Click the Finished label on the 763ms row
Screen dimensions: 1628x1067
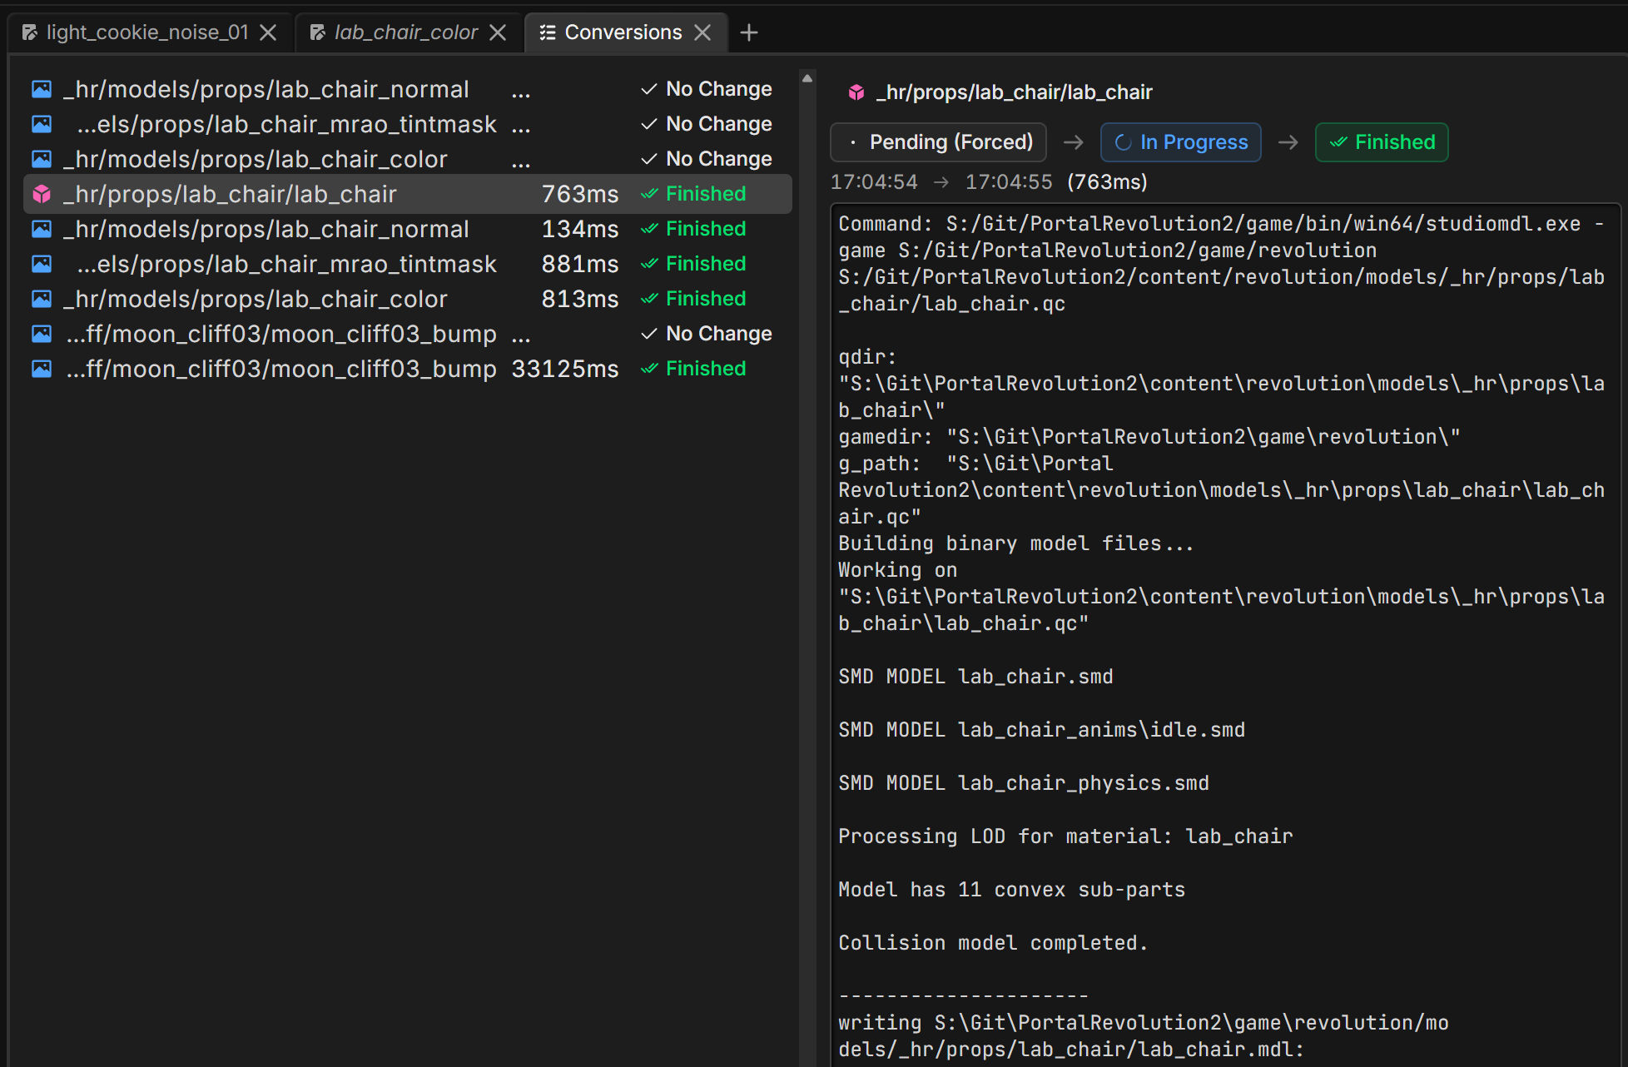point(706,194)
